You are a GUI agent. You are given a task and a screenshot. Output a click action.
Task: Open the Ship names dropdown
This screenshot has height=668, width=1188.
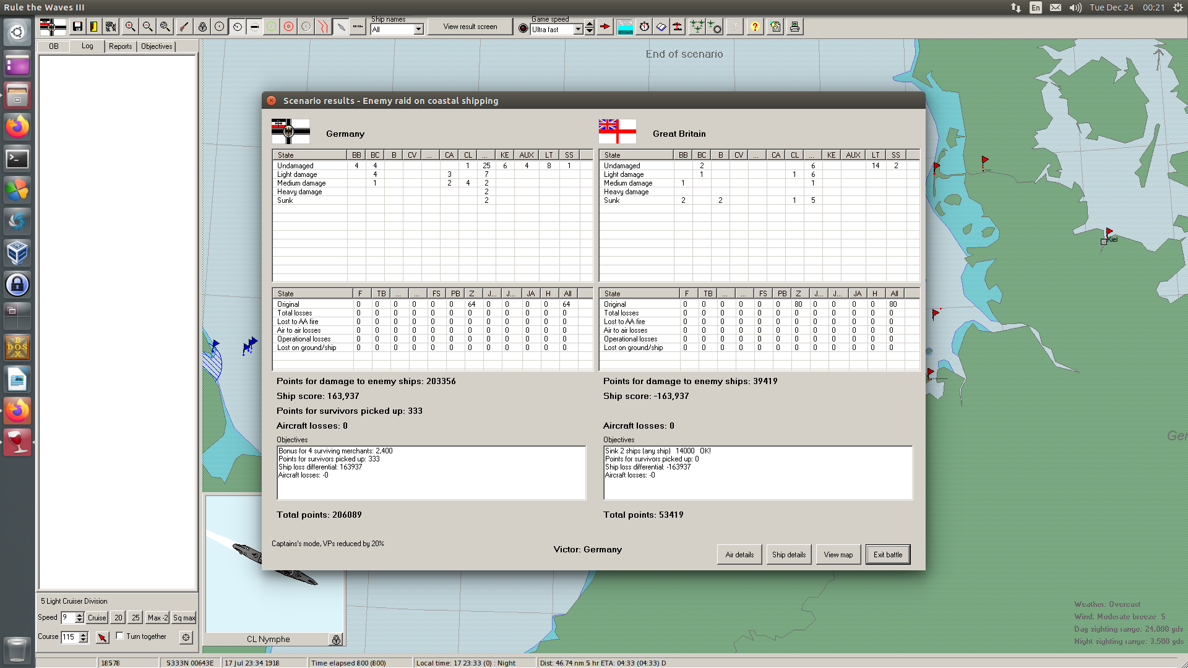coord(418,29)
